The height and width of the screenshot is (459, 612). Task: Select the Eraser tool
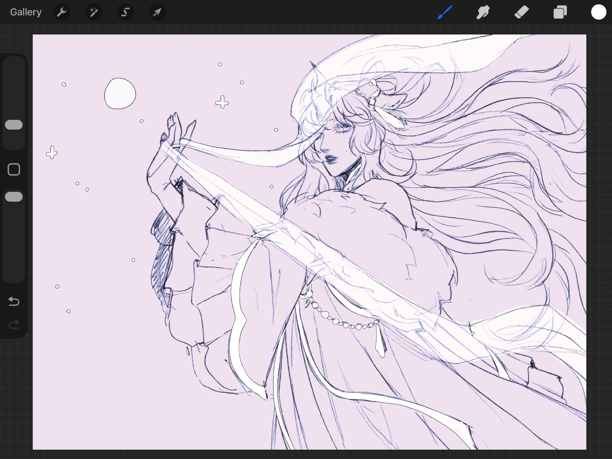[x=521, y=12]
